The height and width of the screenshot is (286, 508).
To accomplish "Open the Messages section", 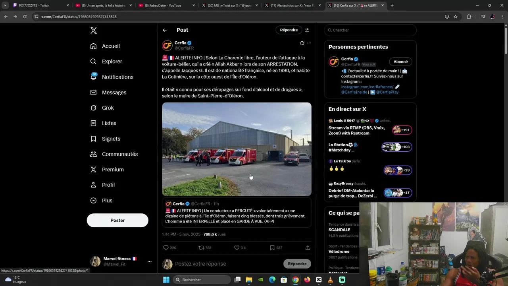I will (108, 93).
